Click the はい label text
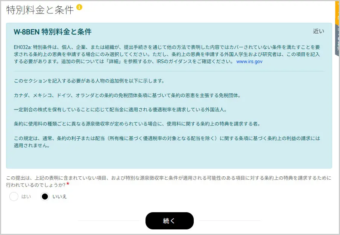 pos(26,197)
